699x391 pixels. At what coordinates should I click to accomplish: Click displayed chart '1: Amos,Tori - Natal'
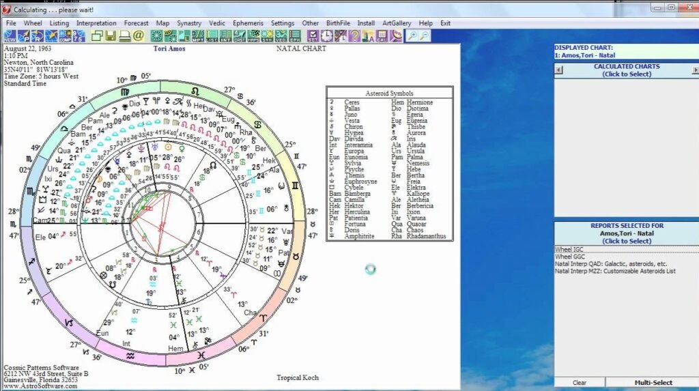pos(585,55)
